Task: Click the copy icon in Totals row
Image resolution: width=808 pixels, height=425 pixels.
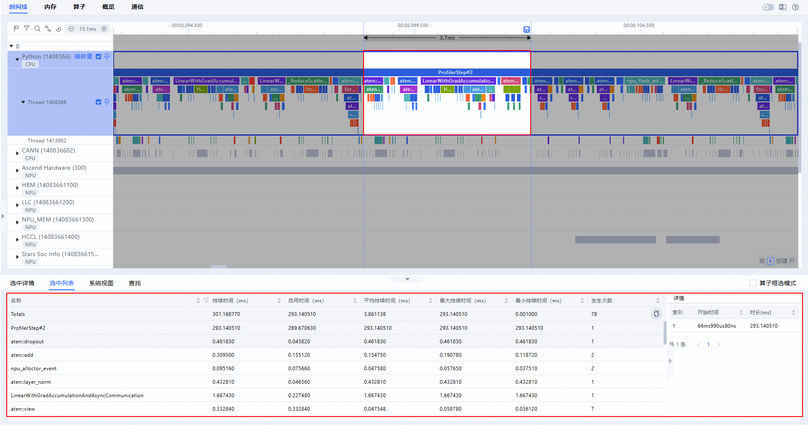Action: pos(656,314)
